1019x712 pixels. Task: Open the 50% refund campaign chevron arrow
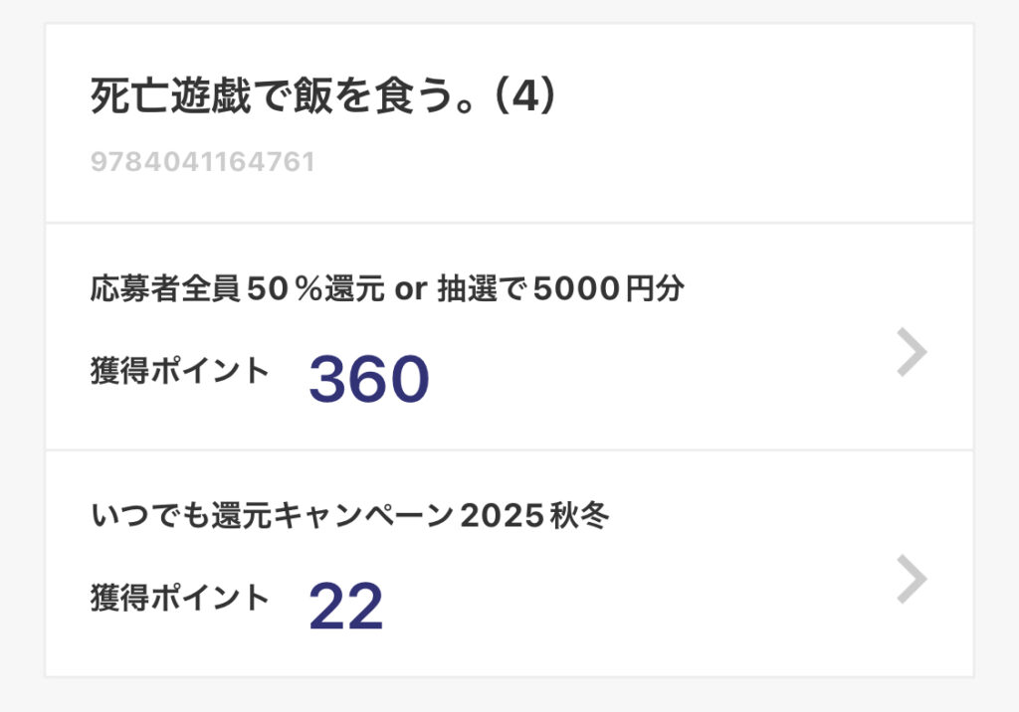[912, 353]
